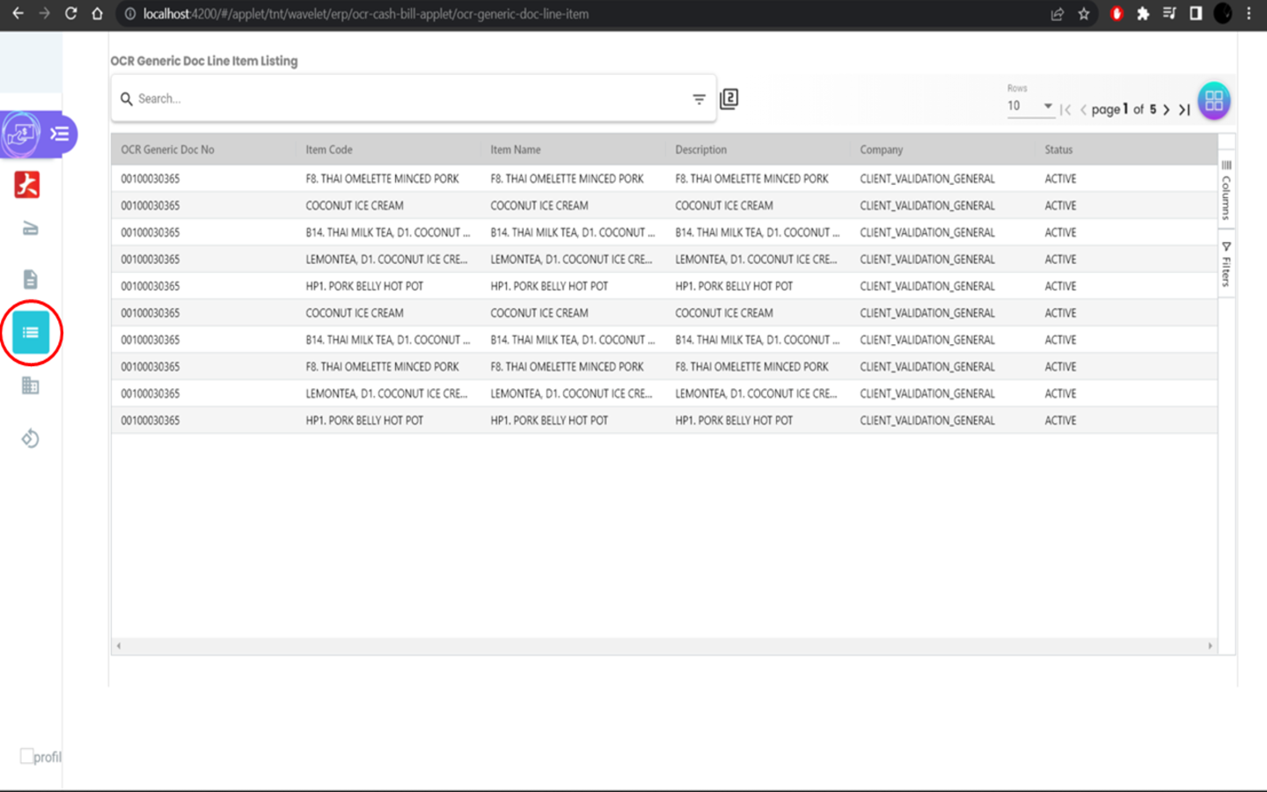Click the 'OCR Generic Doc Line Item Listing' title
Screen dimensions: 1267x792
pyautogui.click(x=204, y=61)
